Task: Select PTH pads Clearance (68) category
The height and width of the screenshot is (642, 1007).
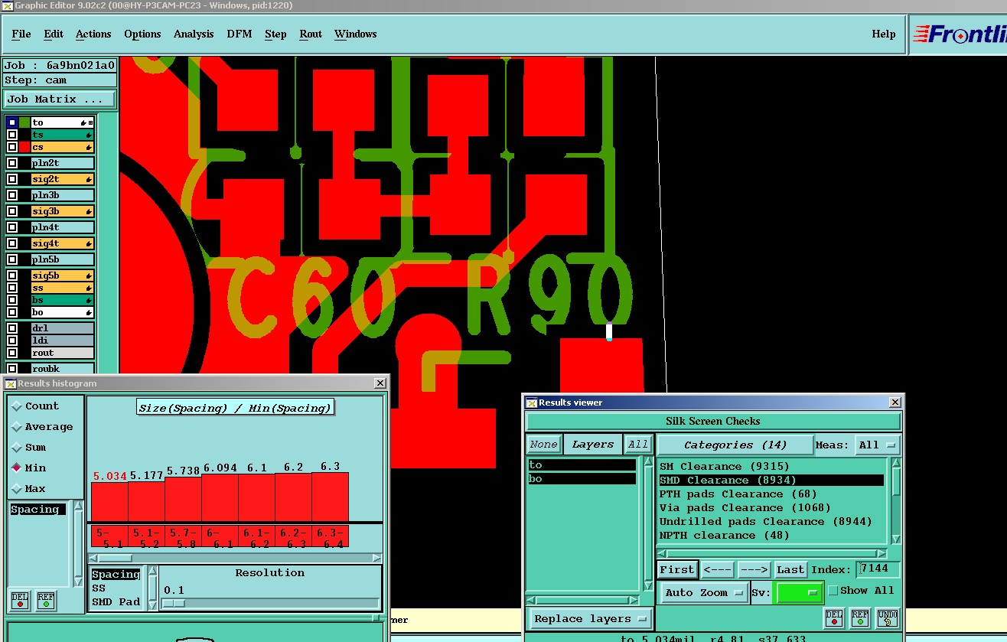Action: pyautogui.click(x=771, y=494)
